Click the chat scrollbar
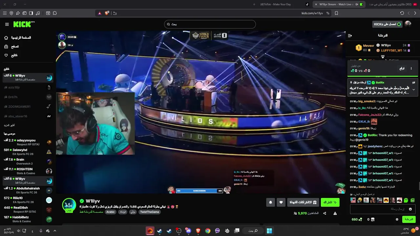Screen dimensions: 420x236 click(419, 186)
